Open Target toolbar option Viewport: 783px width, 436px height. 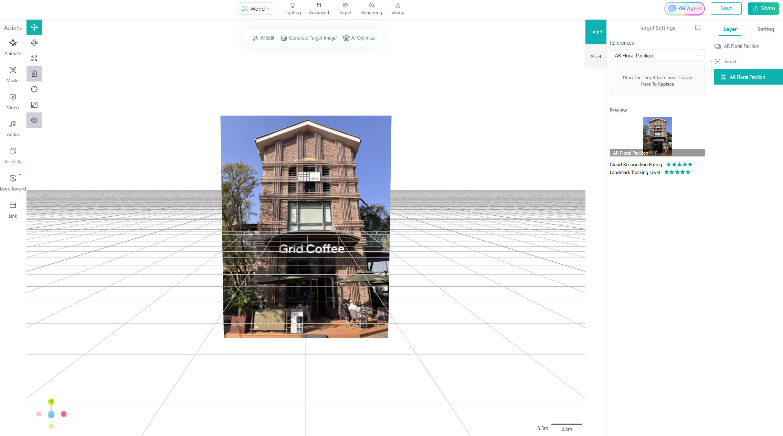pyautogui.click(x=345, y=9)
